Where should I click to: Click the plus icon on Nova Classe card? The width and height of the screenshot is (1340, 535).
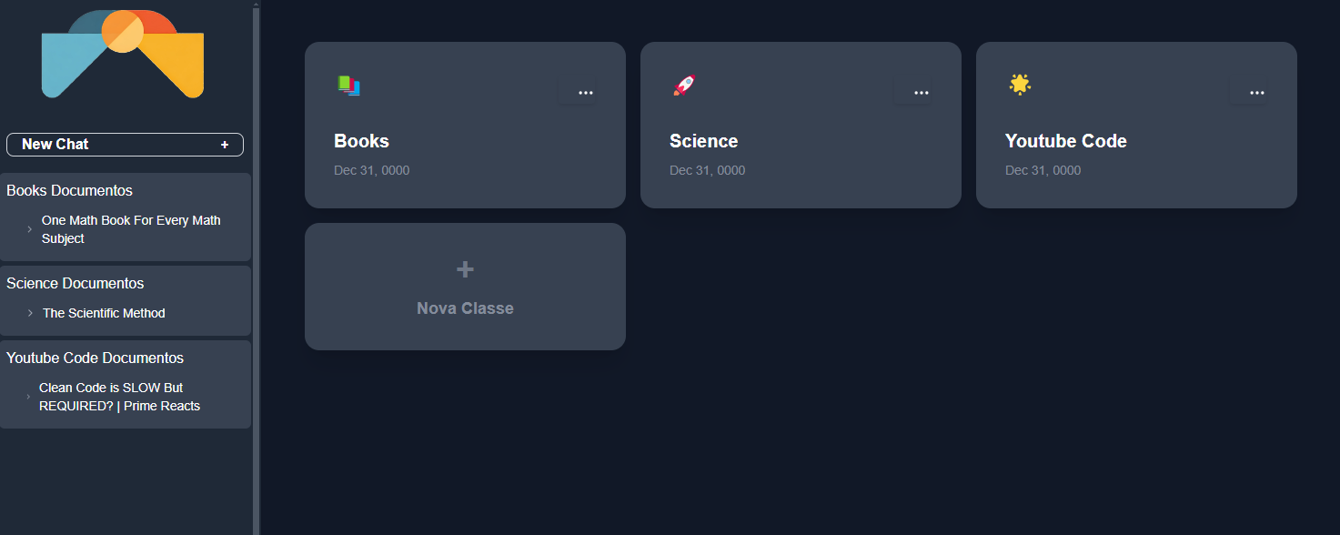point(465,269)
